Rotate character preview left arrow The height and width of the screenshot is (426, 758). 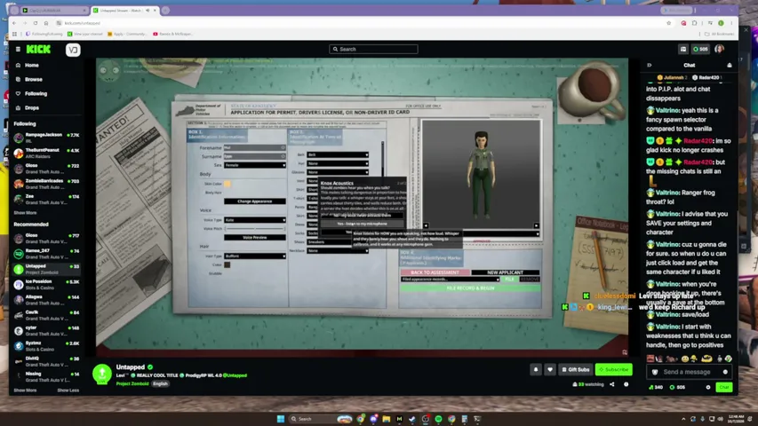click(x=426, y=225)
